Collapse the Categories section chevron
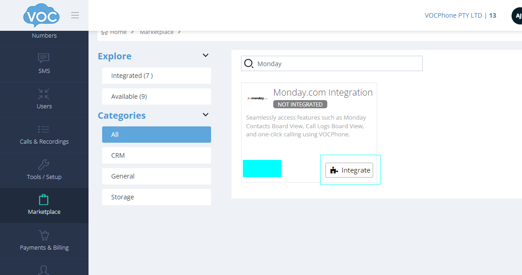 point(205,115)
